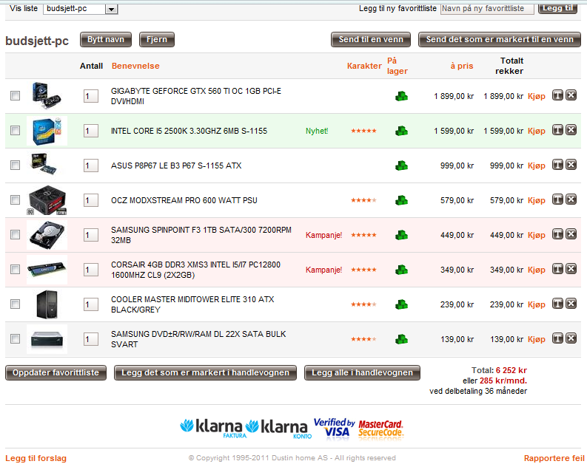Screen dimensions: 587x464
Task: Click Kjøp for COOLER MASTER MIDITOWER
Action: tap(536, 304)
